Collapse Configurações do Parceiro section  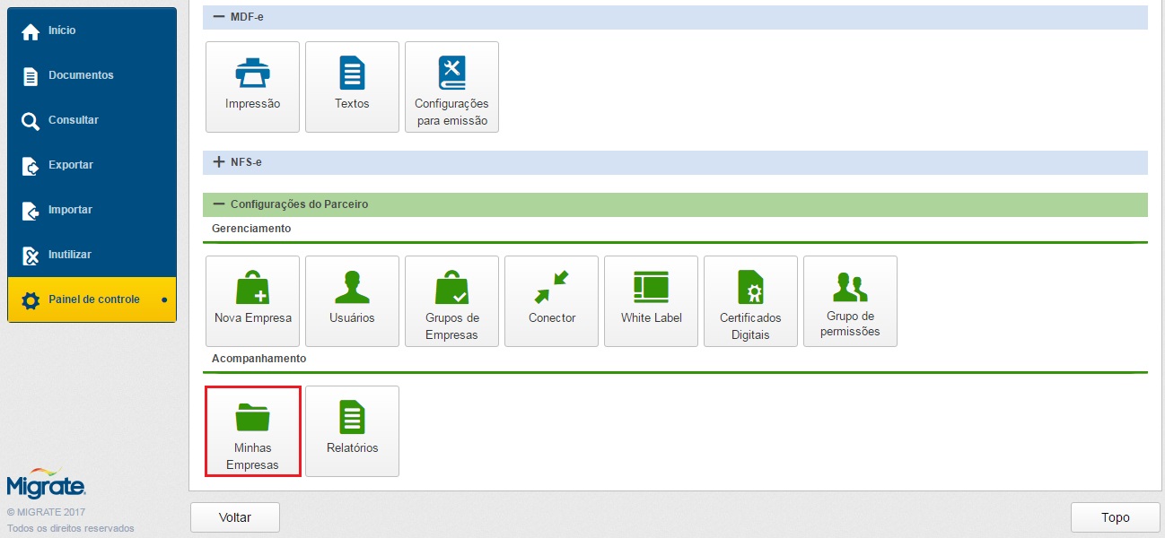tap(218, 204)
